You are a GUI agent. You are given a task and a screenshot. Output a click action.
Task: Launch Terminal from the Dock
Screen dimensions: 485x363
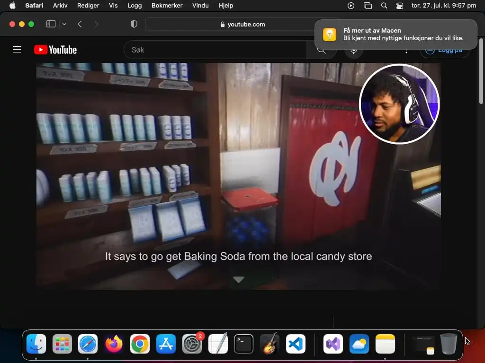[x=244, y=344]
